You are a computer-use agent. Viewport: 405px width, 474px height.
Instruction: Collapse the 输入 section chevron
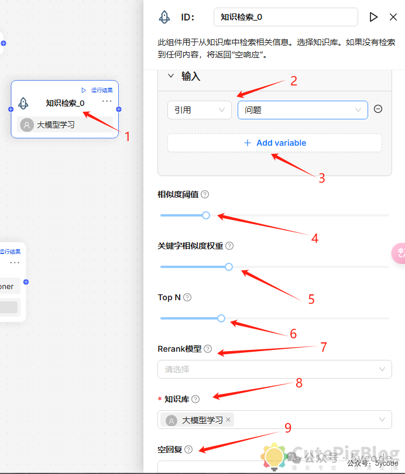coord(171,75)
